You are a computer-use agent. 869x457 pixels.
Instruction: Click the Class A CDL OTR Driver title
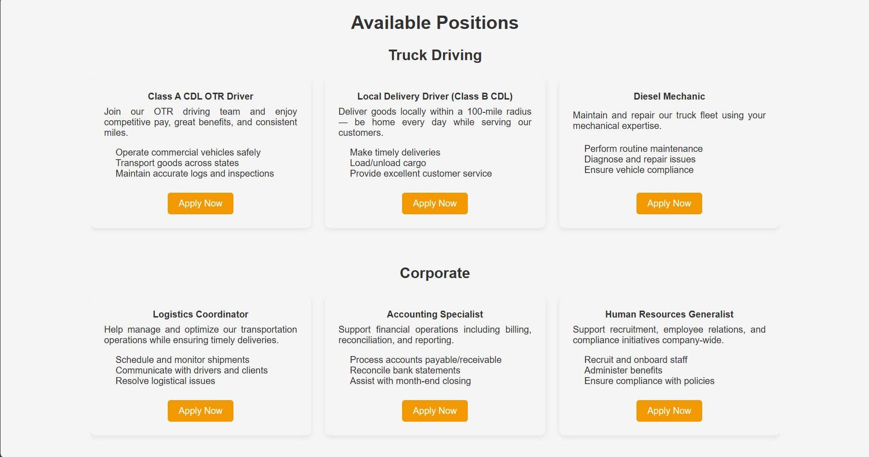(x=200, y=96)
